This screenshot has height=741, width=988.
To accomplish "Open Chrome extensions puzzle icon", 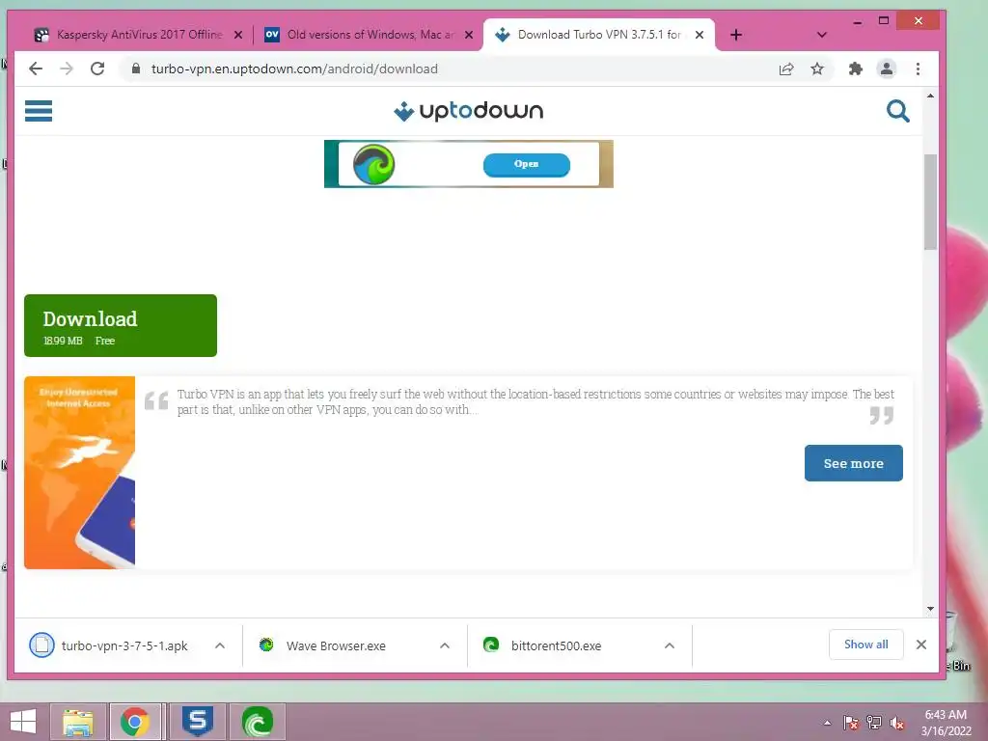I will pyautogui.click(x=855, y=69).
